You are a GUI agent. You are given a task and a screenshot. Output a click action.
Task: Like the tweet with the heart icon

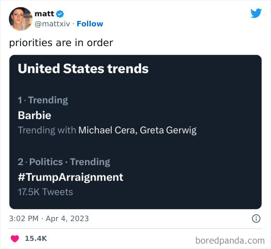point(15,239)
